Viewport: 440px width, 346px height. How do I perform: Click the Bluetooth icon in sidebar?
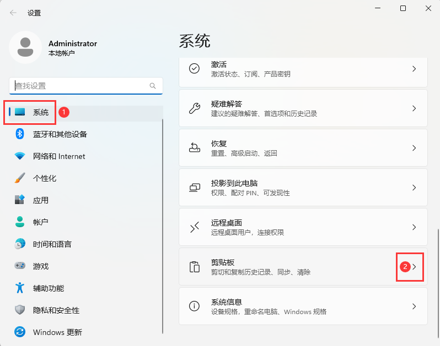click(x=20, y=134)
